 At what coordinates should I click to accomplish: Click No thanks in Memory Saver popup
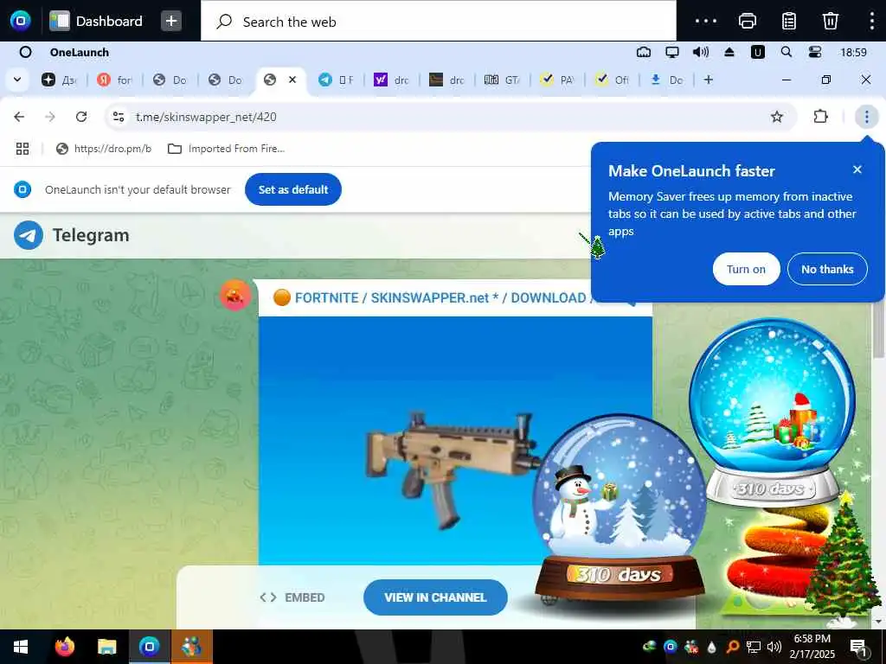coord(827,270)
